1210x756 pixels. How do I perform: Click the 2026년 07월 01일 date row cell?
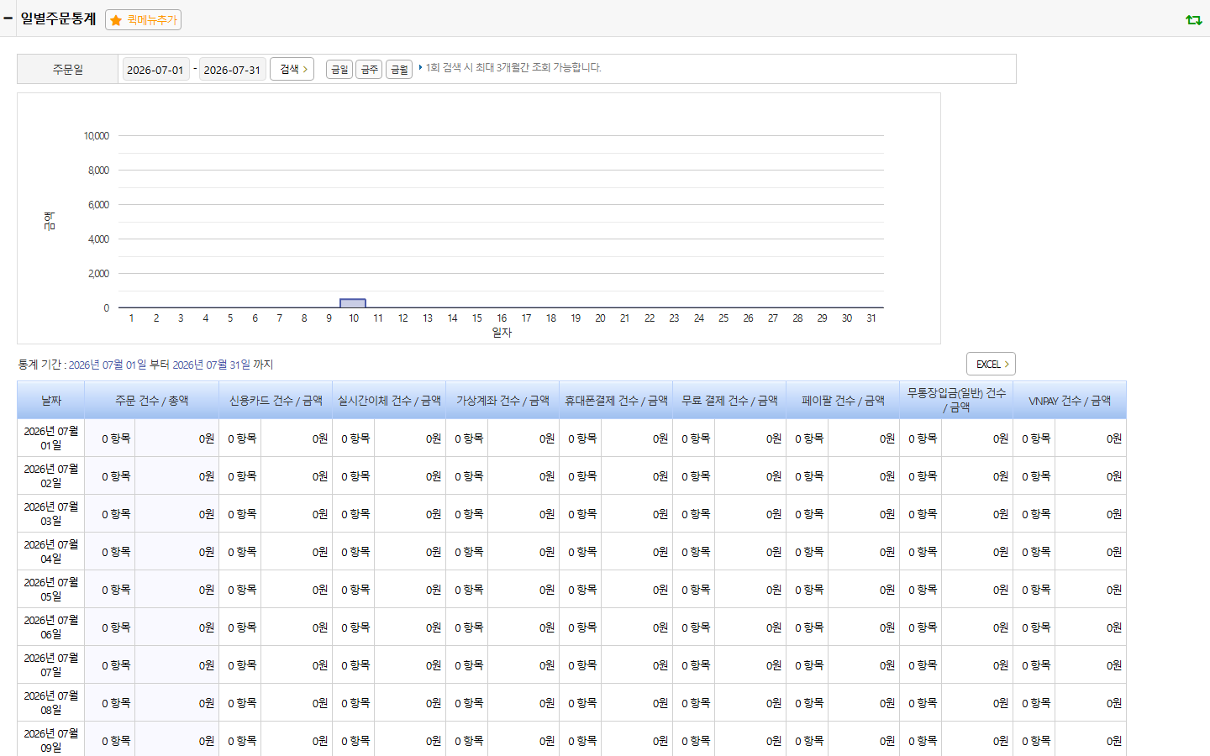click(x=50, y=438)
